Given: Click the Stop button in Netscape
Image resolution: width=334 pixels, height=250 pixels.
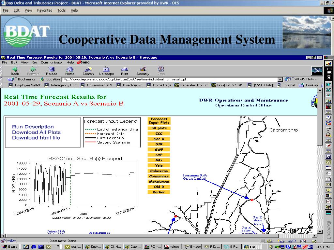Looking at the screenshot, I should [x=161, y=71].
